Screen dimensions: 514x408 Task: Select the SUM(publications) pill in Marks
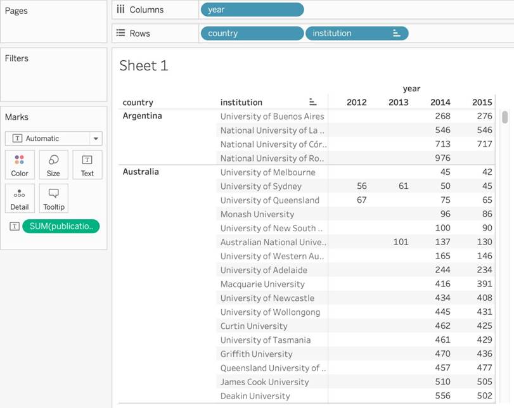point(61,227)
